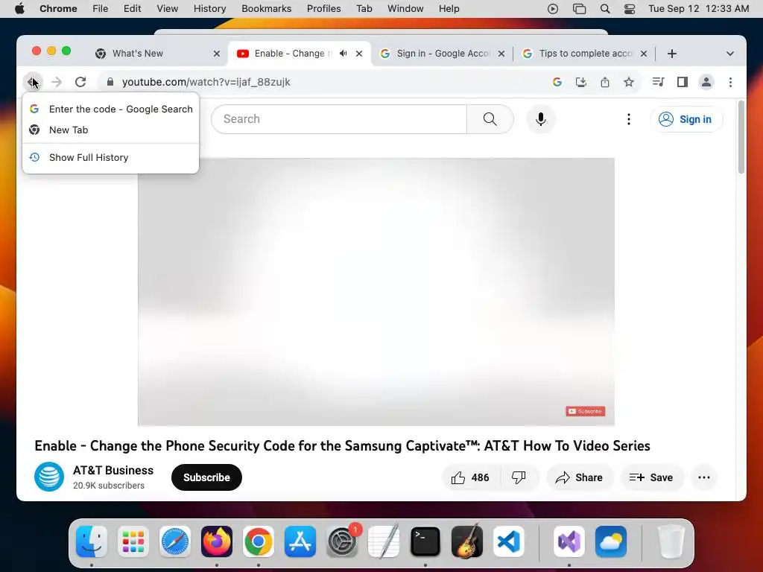763x572 pixels.
Task: Click the install app icon in address bar
Action: click(581, 82)
